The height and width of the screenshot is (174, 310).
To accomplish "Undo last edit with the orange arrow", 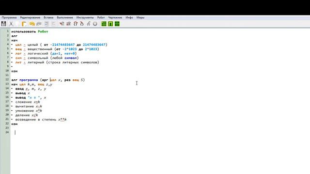I will click(32, 24).
